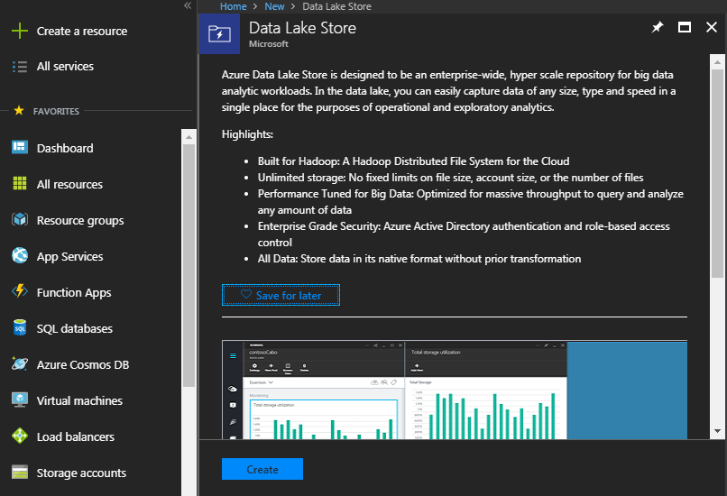The height and width of the screenshot is (496, 727).
Task: Click the Function Apps lightning icon
Action: (x=20, y=291)
